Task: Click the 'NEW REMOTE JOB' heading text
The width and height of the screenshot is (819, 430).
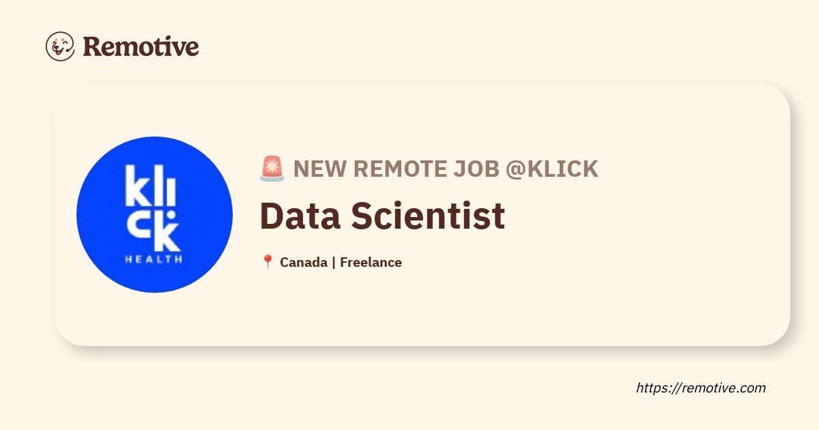Action: coord(397,169)
